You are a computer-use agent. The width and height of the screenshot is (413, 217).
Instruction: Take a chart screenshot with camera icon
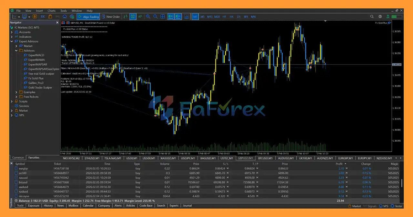pos(186,16)
